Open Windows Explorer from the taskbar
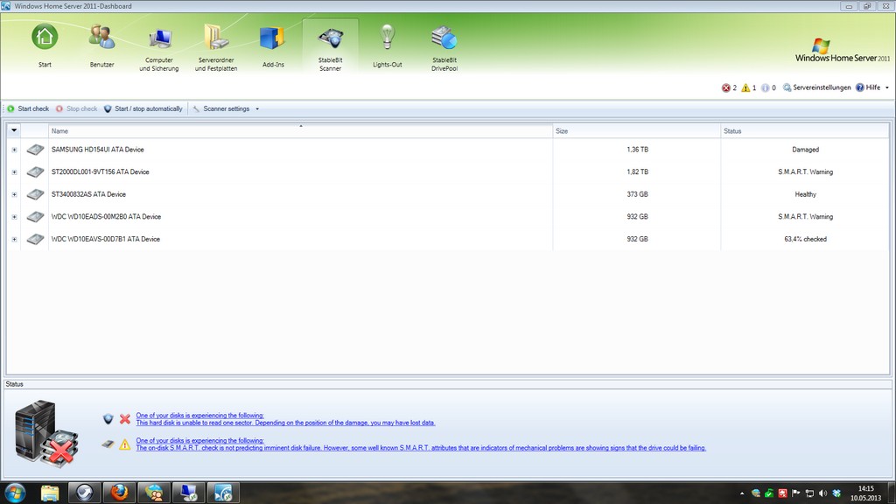Image resolution: width=896 pixels, height=504 pixels. point(50,493)
